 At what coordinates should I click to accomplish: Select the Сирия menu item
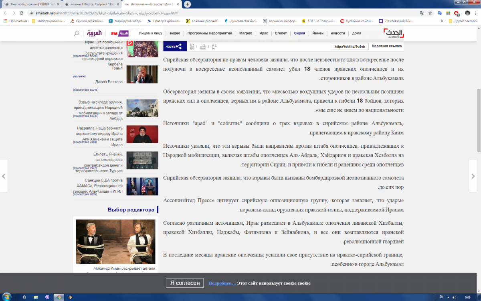[x=299, y=33]
